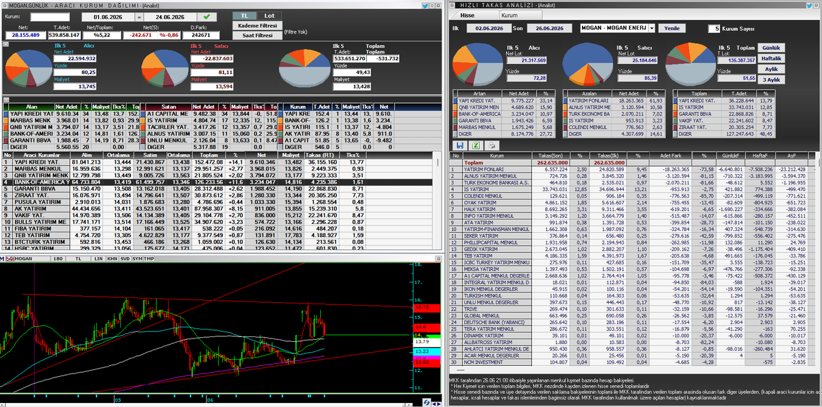Save Takas table with floppy disk icon

point(460,145)
